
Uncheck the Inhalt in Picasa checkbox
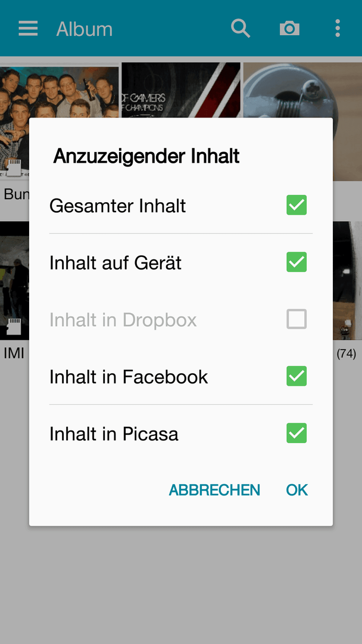coord(297,434)
